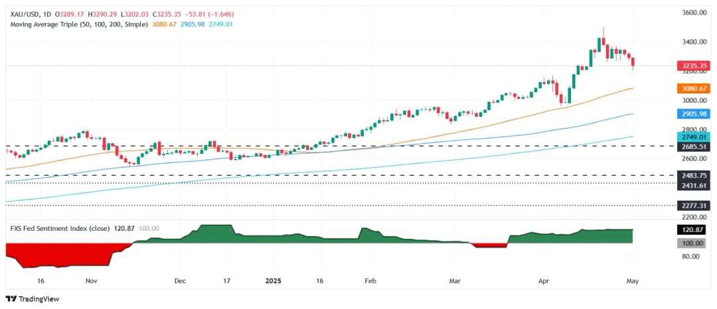Click the gray 100.00 sentiment baseline tag
The image size is (717, 309).
tap(690, 243)
